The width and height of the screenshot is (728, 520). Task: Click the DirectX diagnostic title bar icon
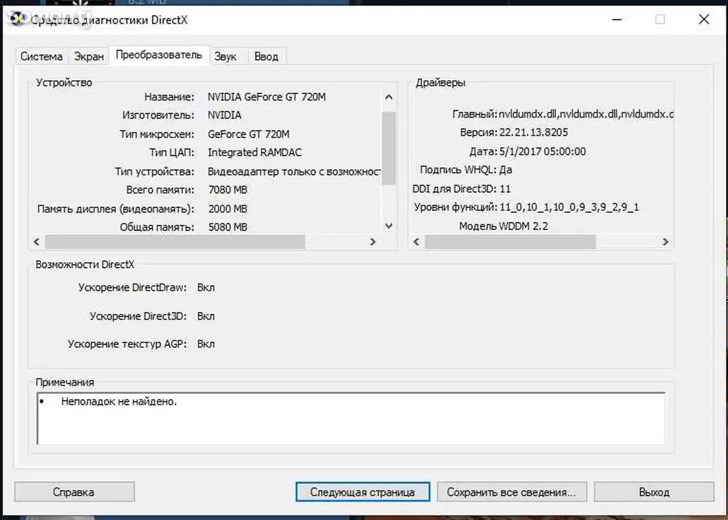point(17,19)
